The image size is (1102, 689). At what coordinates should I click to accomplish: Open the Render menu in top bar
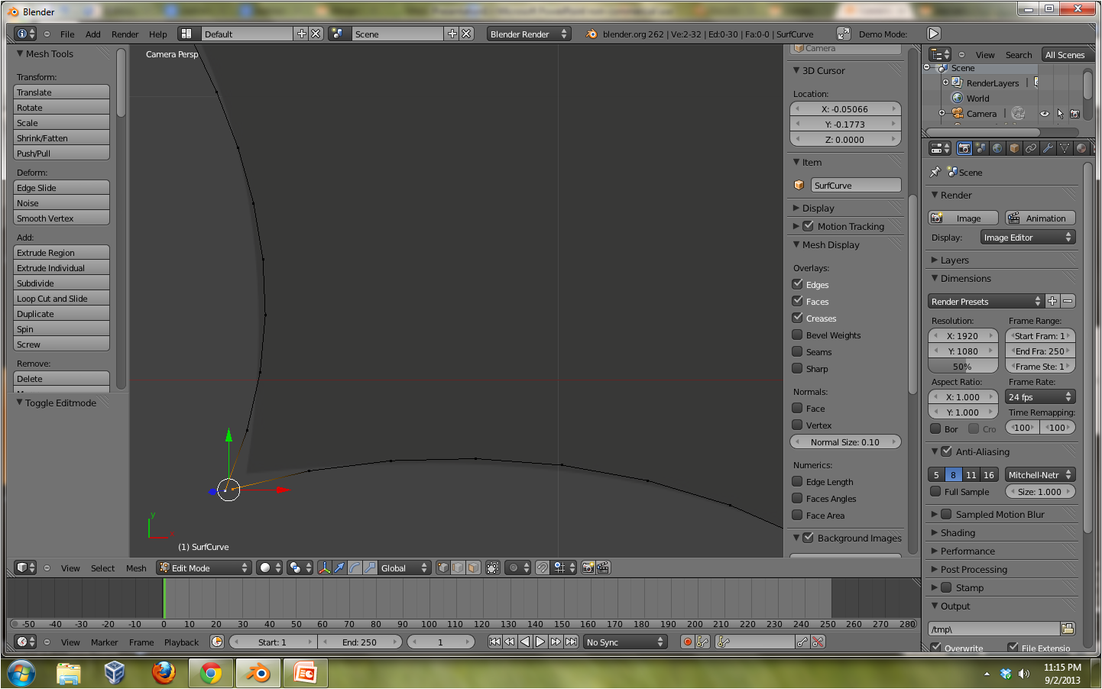(125, 34)
